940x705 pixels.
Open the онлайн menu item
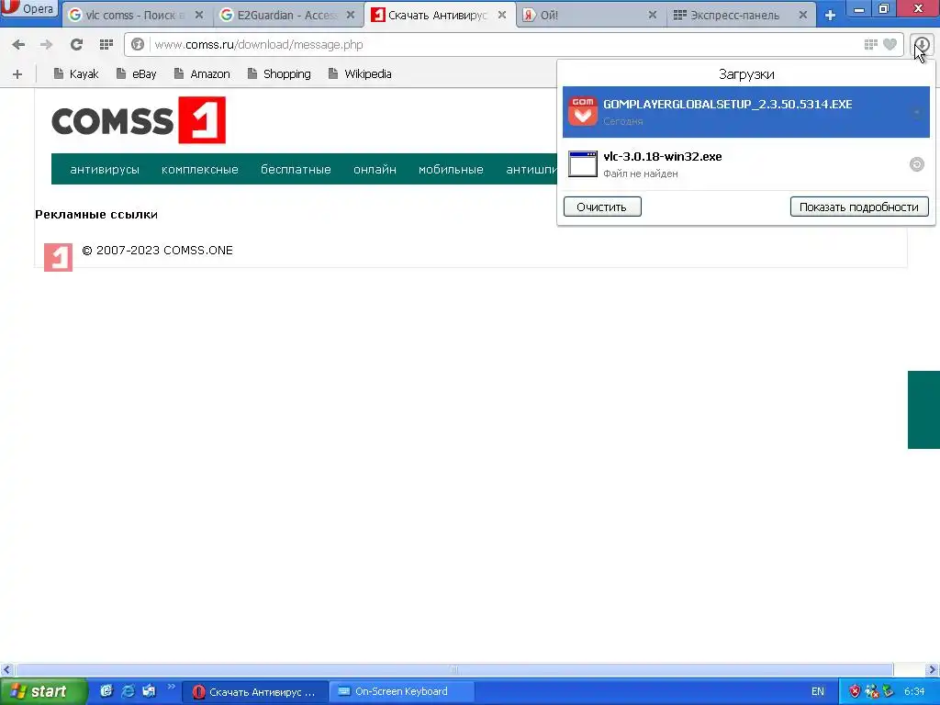(375, 170)
